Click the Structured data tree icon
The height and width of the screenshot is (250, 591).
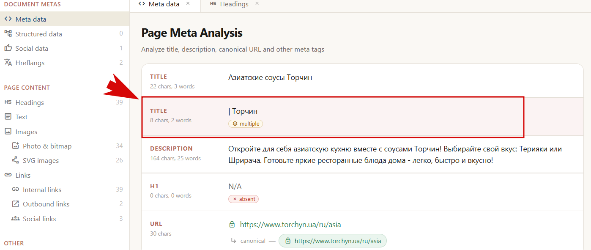[x=8, y=33]
